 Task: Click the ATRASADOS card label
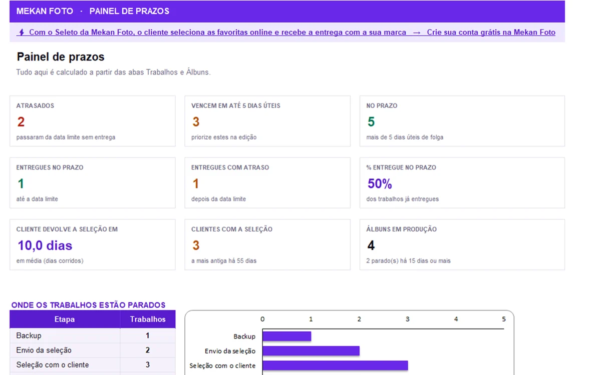point(35,106)
